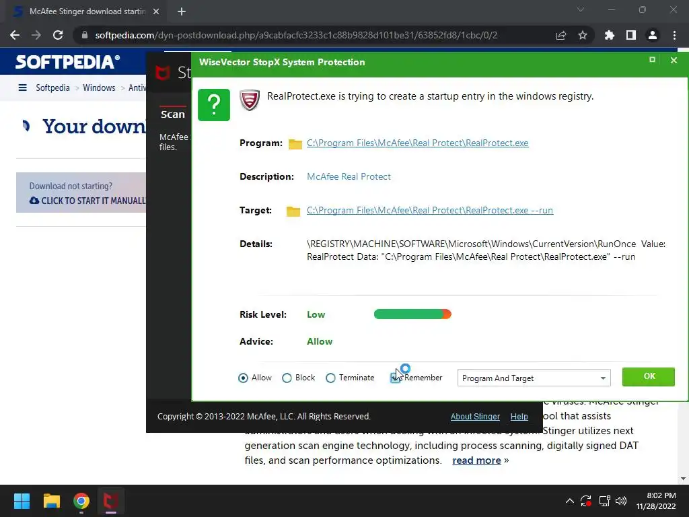Click the folder icon beside Program path
Image resolution: width=689 pixels, height=517 pixels.
tap(295, 144)
